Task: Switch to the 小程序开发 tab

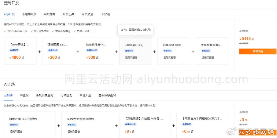Action: pos(29,14)
